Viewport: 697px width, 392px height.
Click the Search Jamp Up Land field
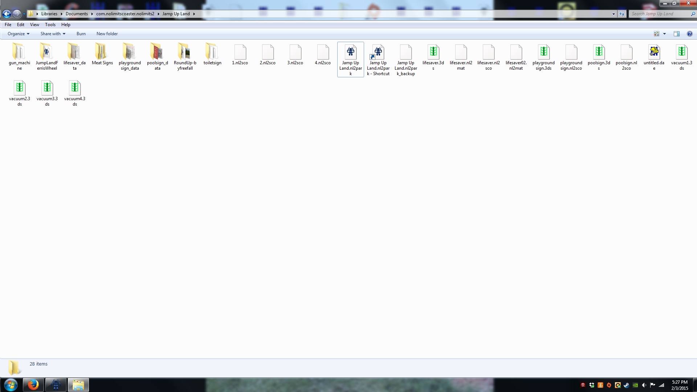[659, 14]
